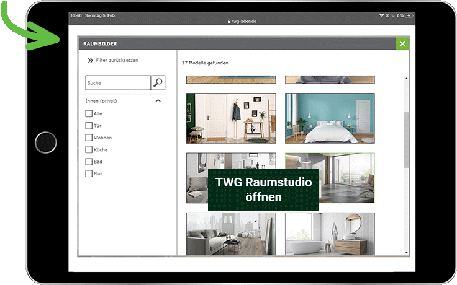Open TWG Raumstudio öffnen button
The width and height of the screenshot is (457, 285).
(x=263, y=190)
